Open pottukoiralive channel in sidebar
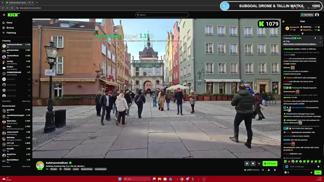This screenshot has width=324, height=182. [16, 51]
